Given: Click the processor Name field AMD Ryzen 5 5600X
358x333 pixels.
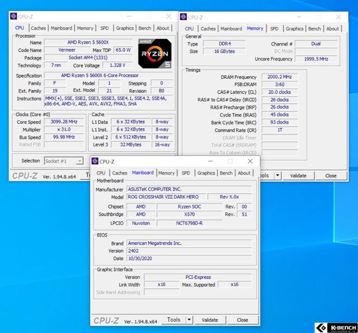Looking at the screenshot, I should (x=88, y=42).
